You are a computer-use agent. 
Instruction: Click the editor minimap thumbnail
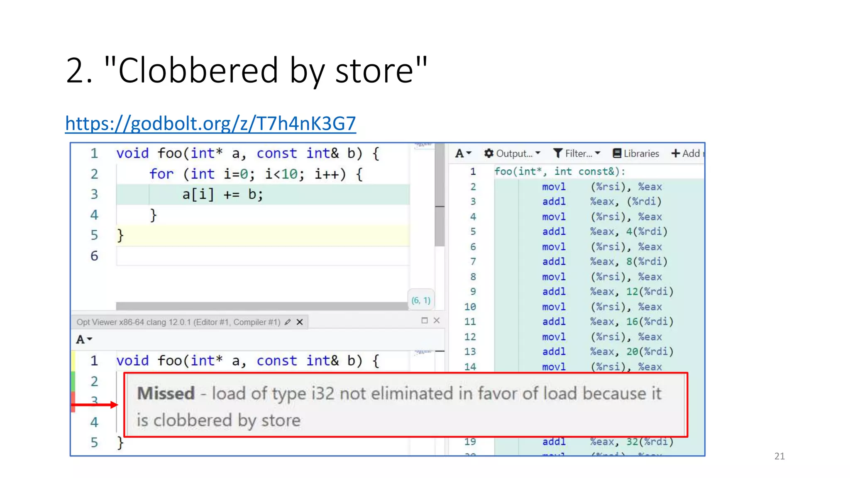point(423,146)
